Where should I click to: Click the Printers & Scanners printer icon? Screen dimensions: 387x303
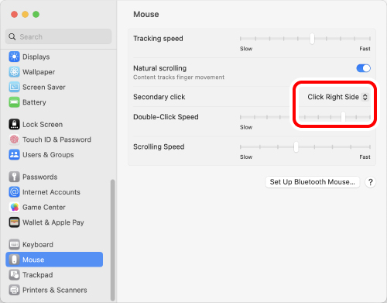click(14, 290)
